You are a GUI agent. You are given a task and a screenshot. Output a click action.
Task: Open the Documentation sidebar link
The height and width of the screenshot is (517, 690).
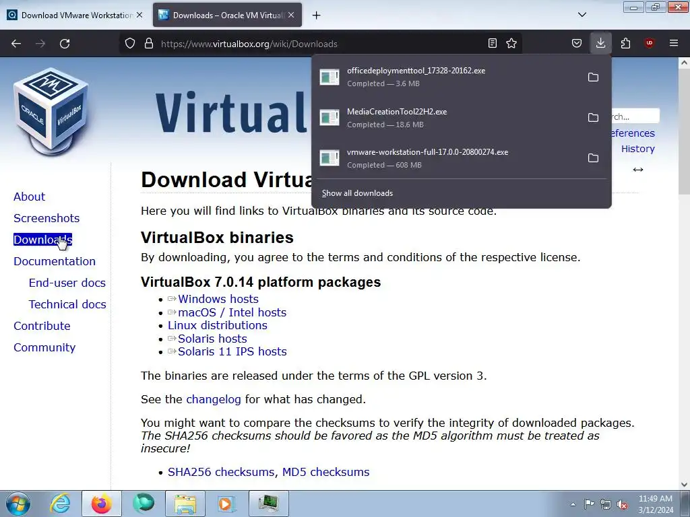pyautogui.click(x=55, y=261)
